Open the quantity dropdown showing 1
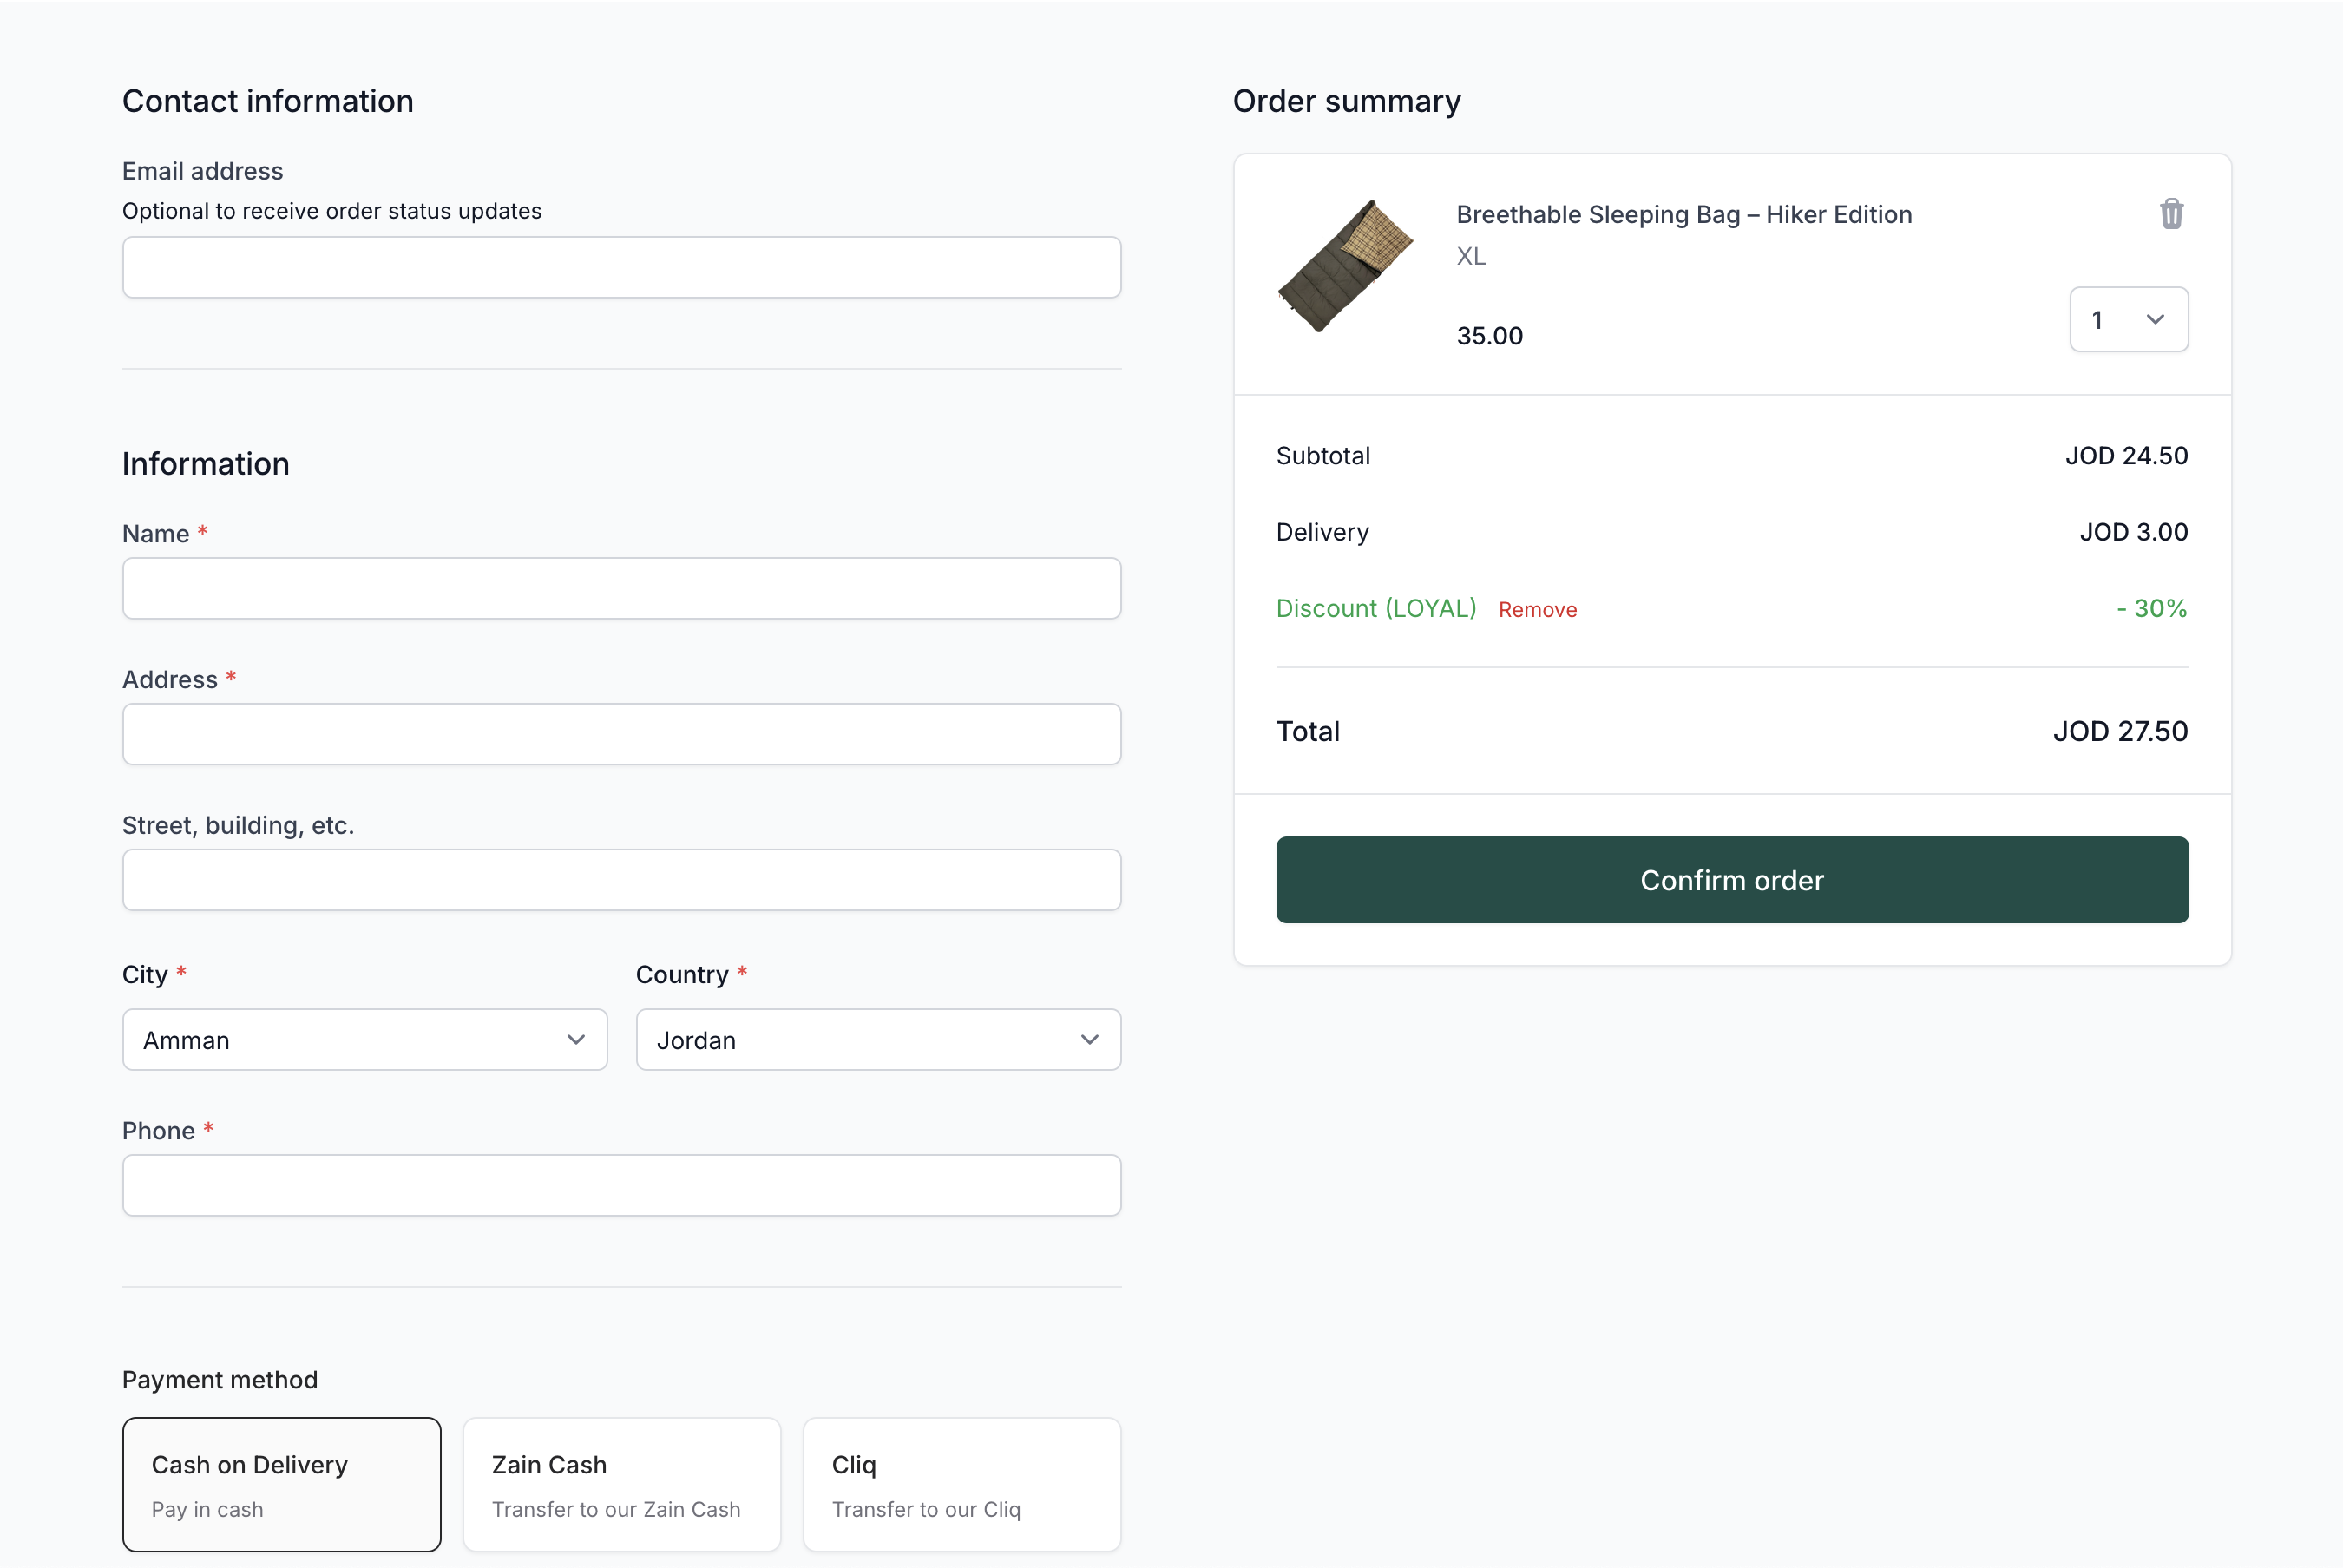Image resolution: width=2343 pixels, height=1568 pixels. coord(2127,320)
